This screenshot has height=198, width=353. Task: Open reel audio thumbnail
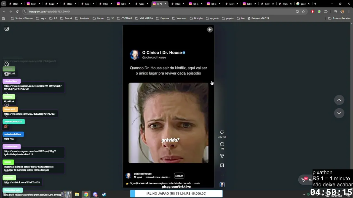[222, 185]
